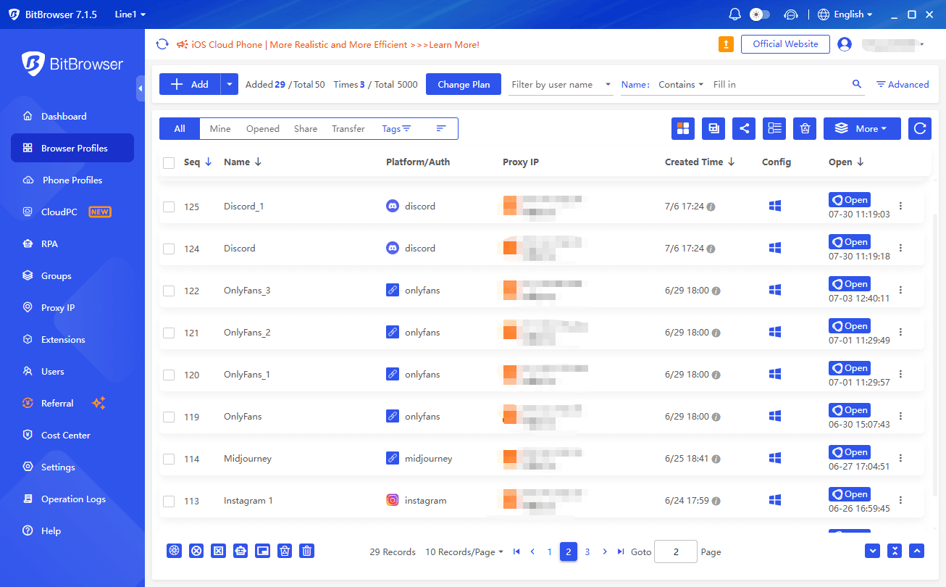Check the OnlyFans_3 row checkbox
Screen dimensions: 946x587
click(169, 291)
